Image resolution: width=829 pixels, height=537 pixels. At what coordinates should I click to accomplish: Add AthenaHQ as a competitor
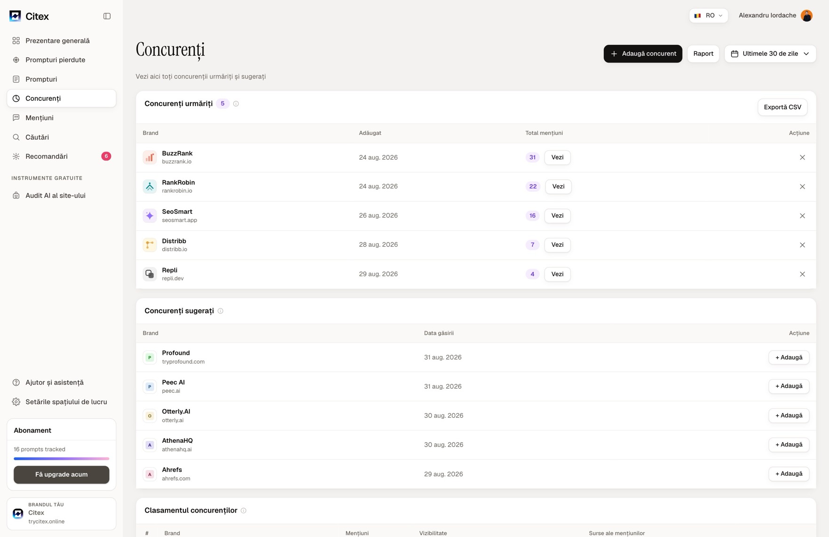coord(789,445)
